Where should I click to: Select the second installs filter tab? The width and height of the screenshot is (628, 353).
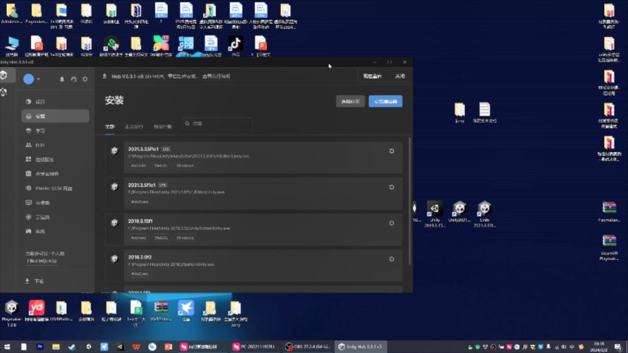[134, 127]
